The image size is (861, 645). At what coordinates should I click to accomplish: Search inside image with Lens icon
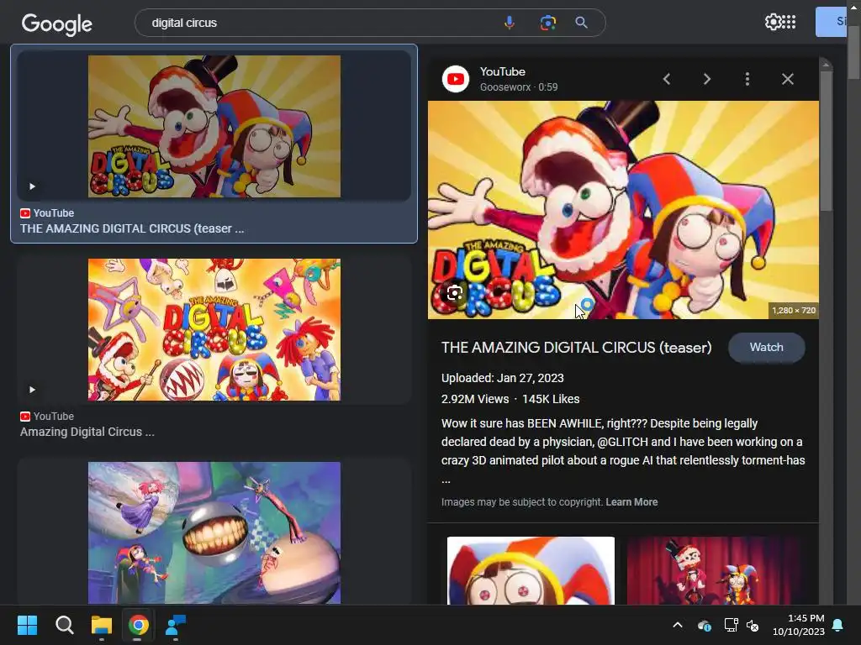point(454,293)
